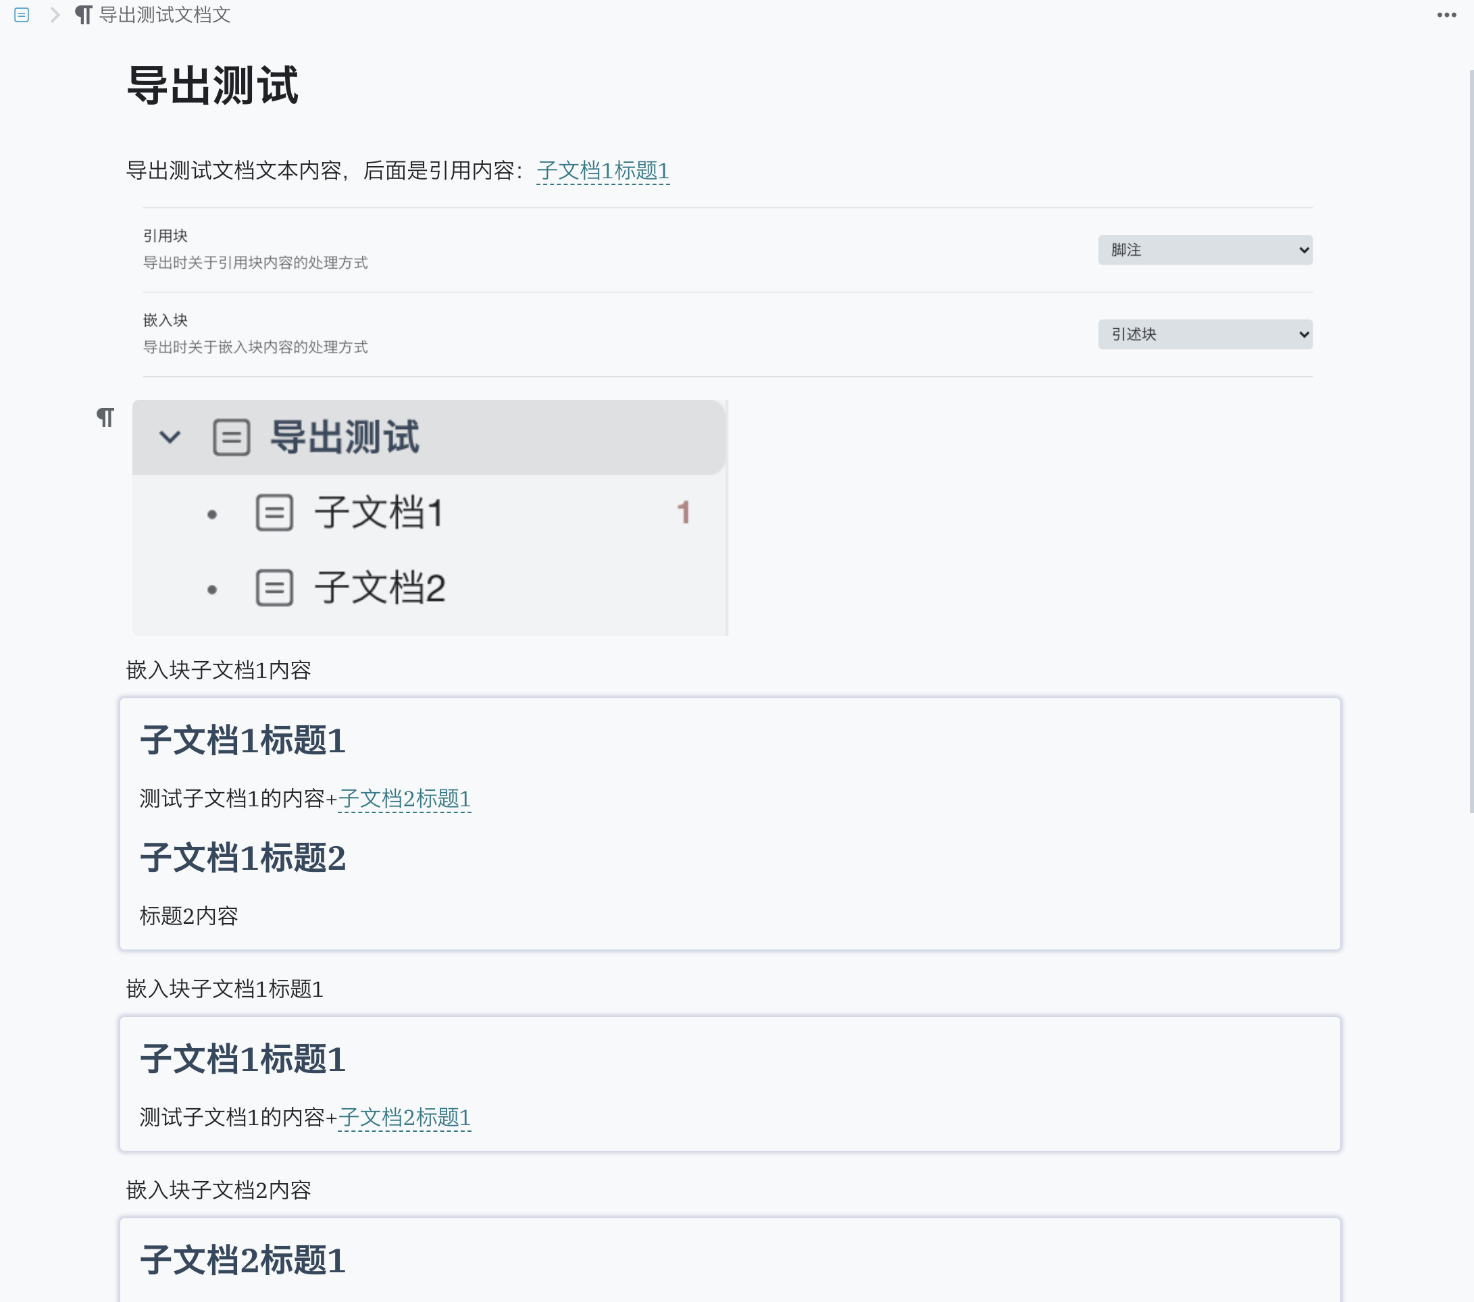Click the red reference count badge
The width and height of the screenshot is (1474, 1302).
[683, 513]
